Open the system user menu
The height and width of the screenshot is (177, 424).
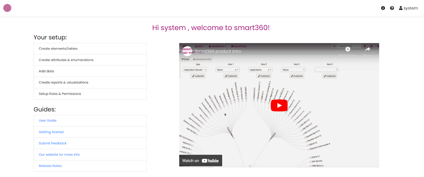coord(408,8)
